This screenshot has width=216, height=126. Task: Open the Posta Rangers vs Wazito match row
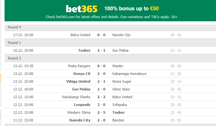(110, 66)
